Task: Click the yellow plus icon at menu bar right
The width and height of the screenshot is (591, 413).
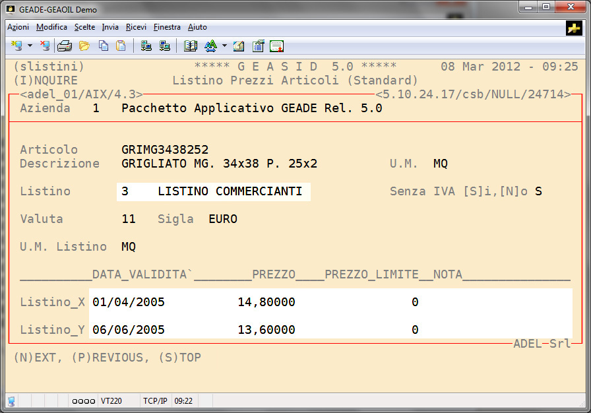Action: coord(573,27)
